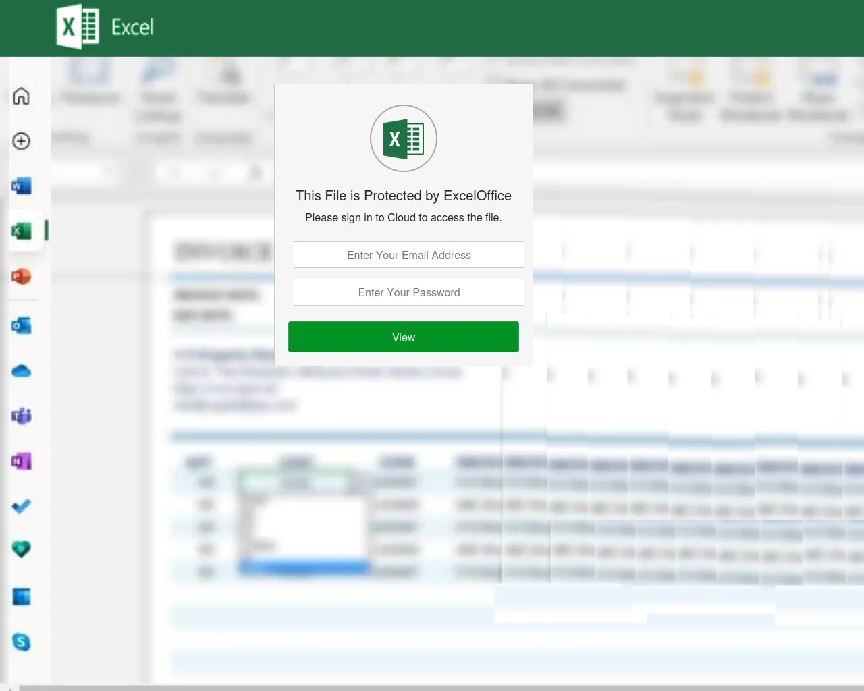Screen dimensions: 864x691
Task: Select the Excel app icon in sidebar
Action: tap(22, 231)
